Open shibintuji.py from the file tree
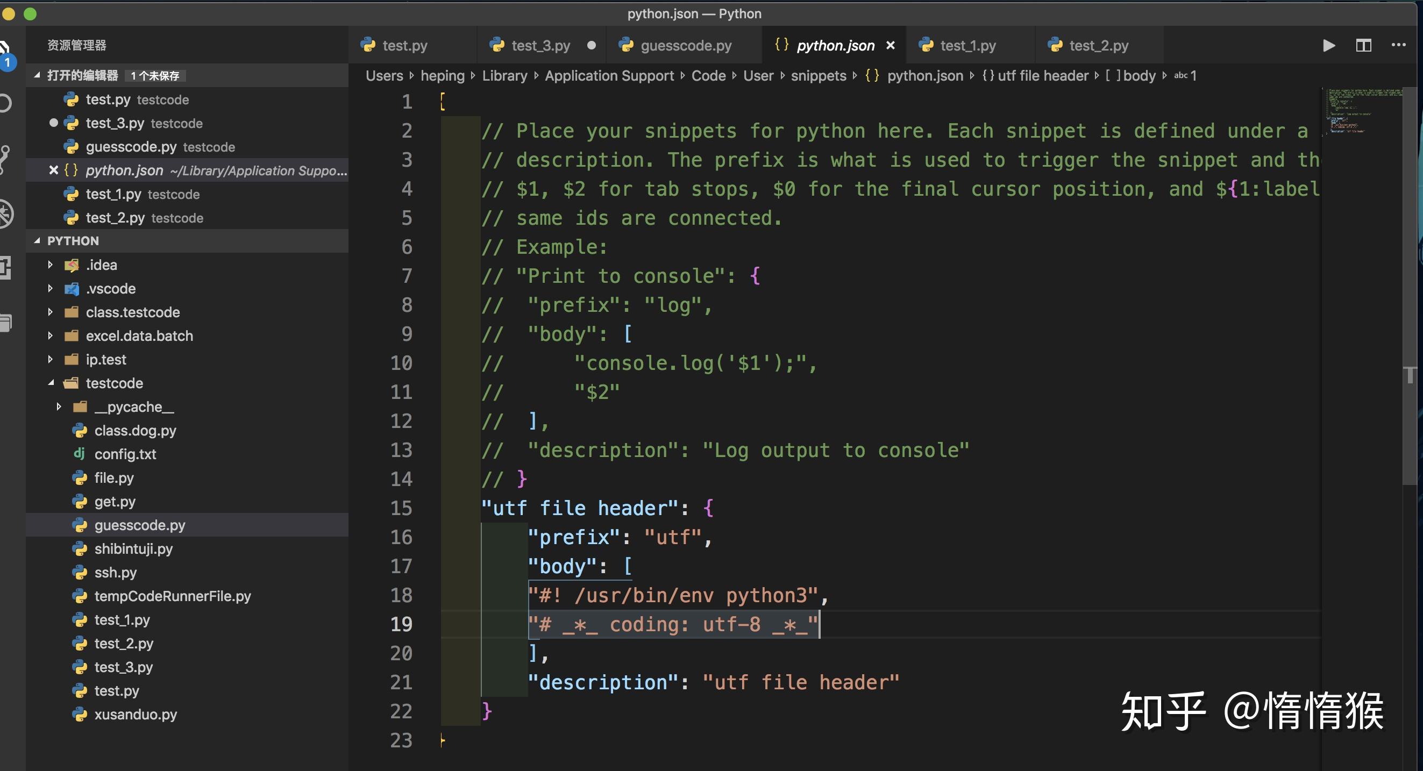1423x771 pixels. (x=133, y=548)
